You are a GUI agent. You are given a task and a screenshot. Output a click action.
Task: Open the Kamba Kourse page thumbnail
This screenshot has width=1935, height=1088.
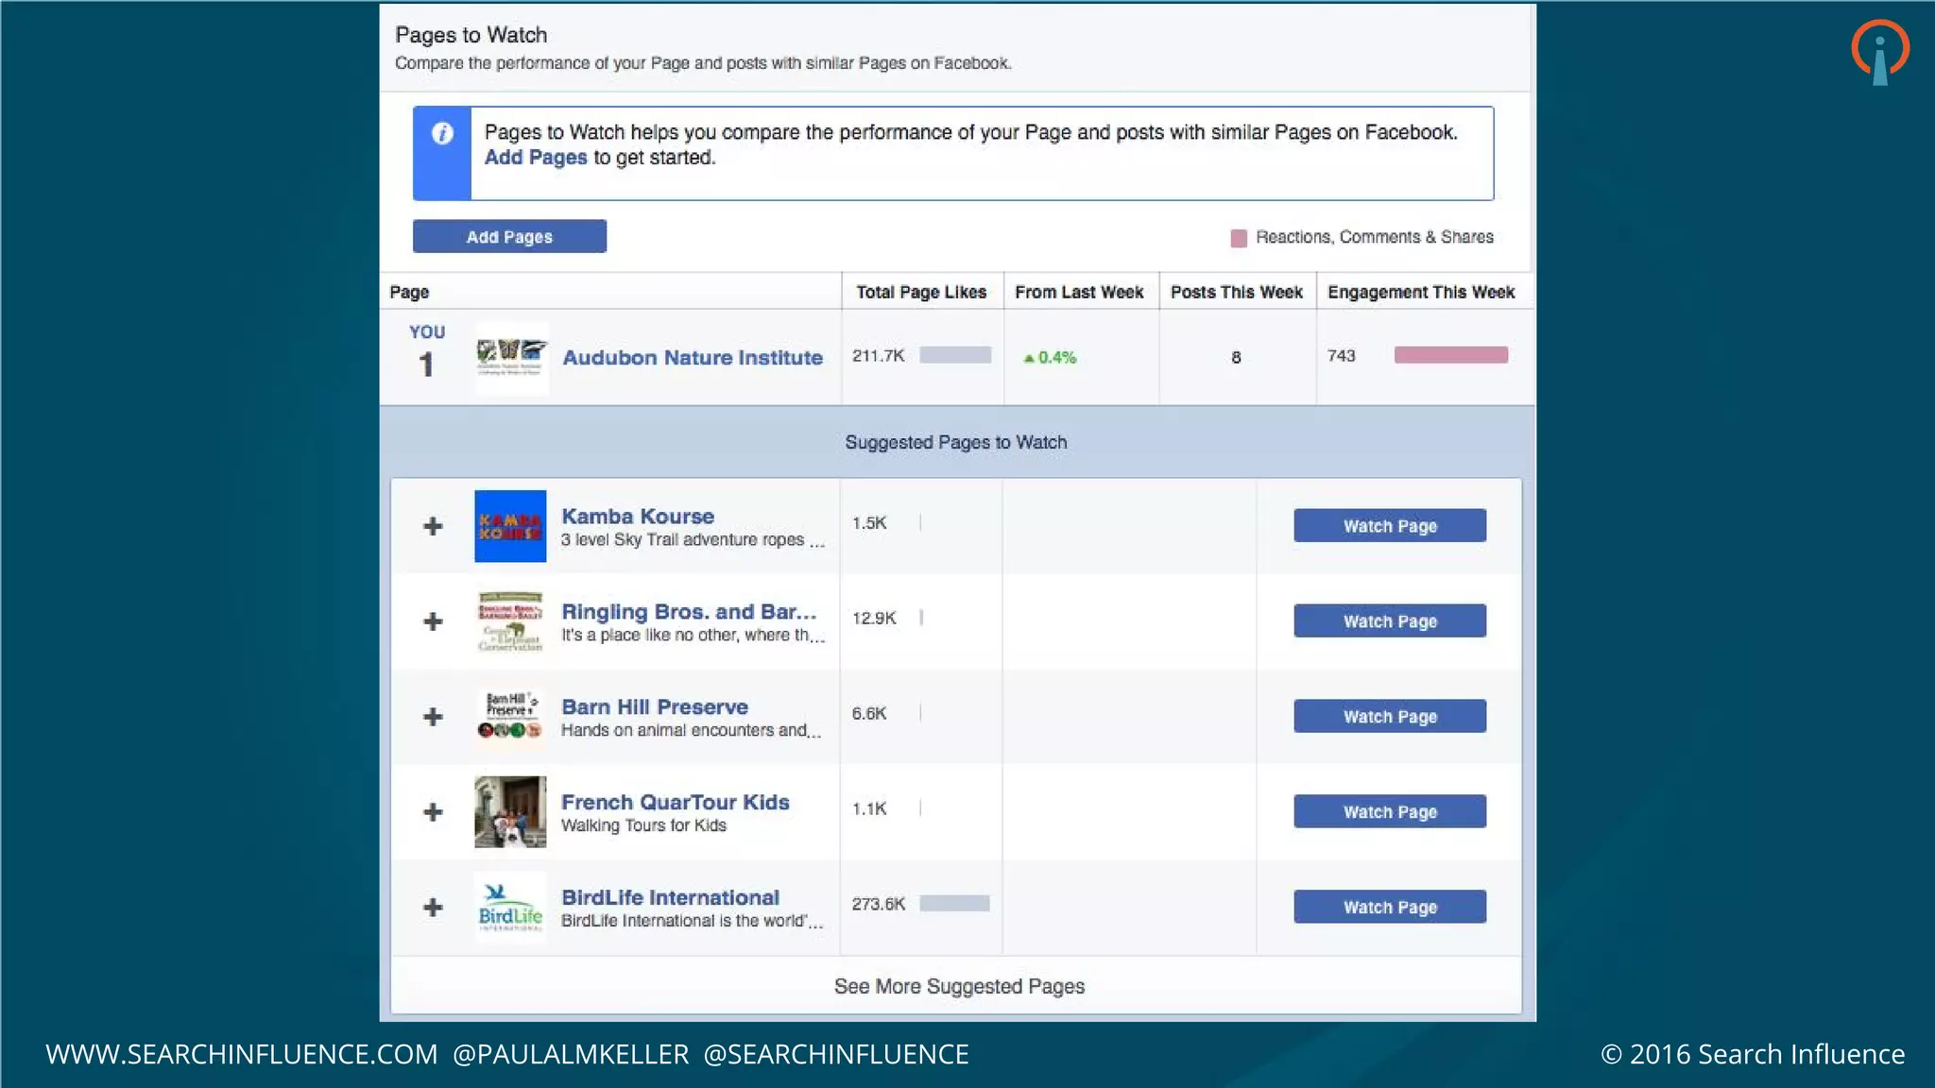coord(510,526)
